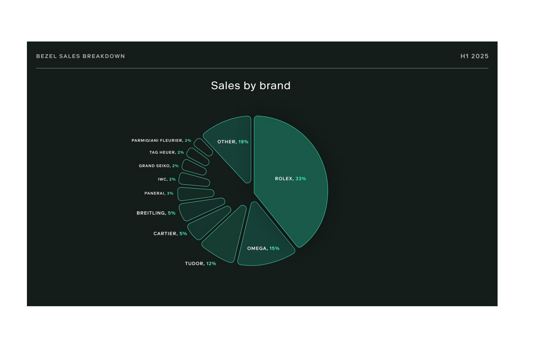The image size is (533, 355).
Task: Select the Breitling chart slice
Action: (x=198, y=209)
